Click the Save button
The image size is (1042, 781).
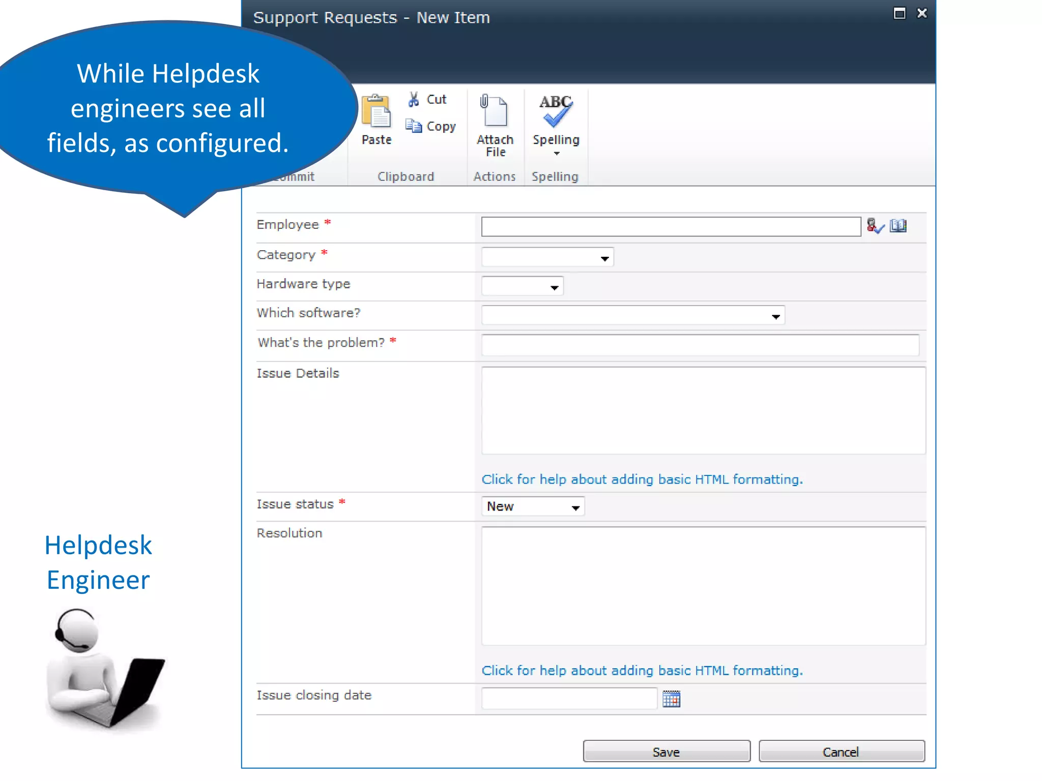pyautogui.click(x=667, y=752)
